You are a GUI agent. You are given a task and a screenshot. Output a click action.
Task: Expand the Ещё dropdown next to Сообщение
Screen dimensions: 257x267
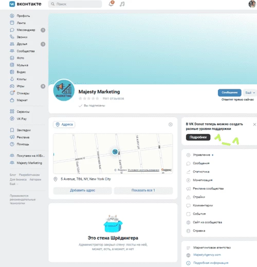click(250, 92)
